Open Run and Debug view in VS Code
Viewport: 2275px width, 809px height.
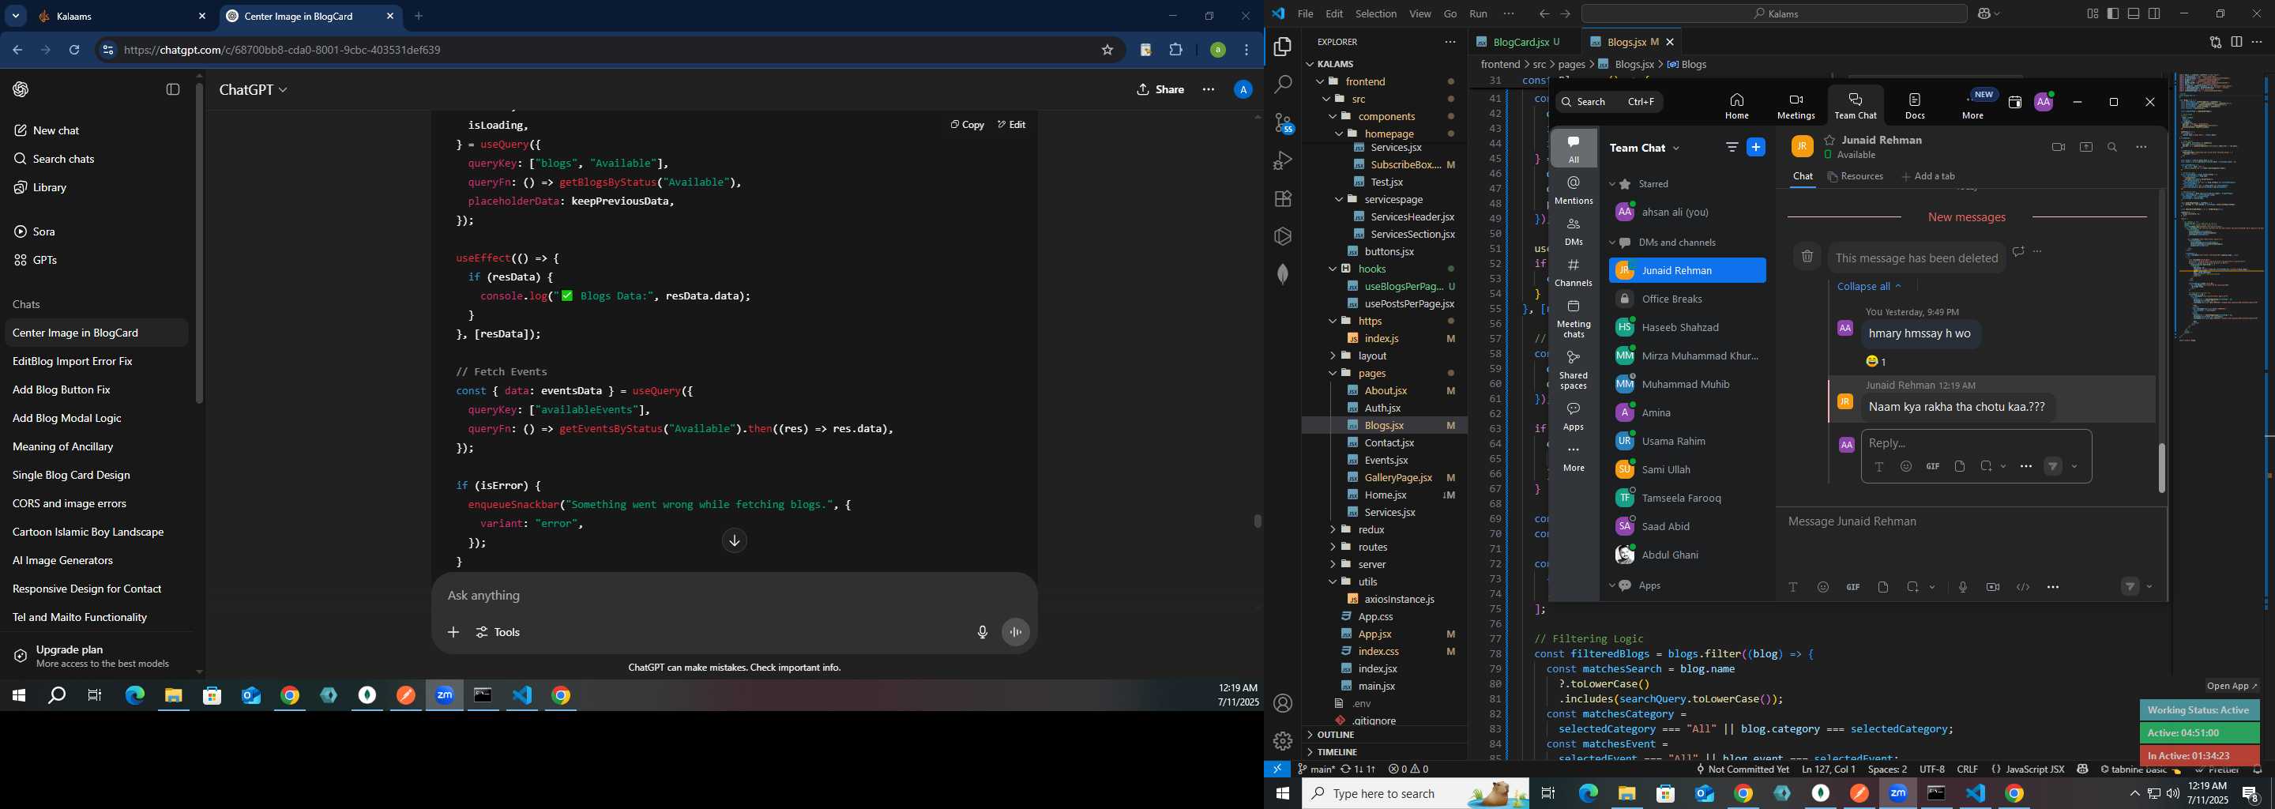tap(1283, 160)
